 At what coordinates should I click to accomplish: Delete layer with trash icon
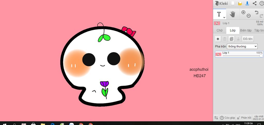pos(225,39)
